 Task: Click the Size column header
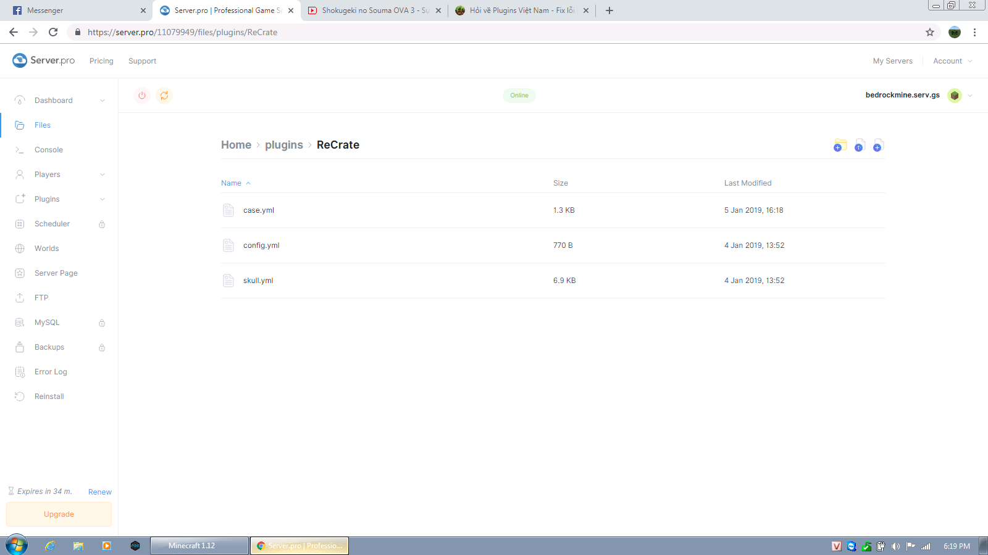tap(561, 183)
